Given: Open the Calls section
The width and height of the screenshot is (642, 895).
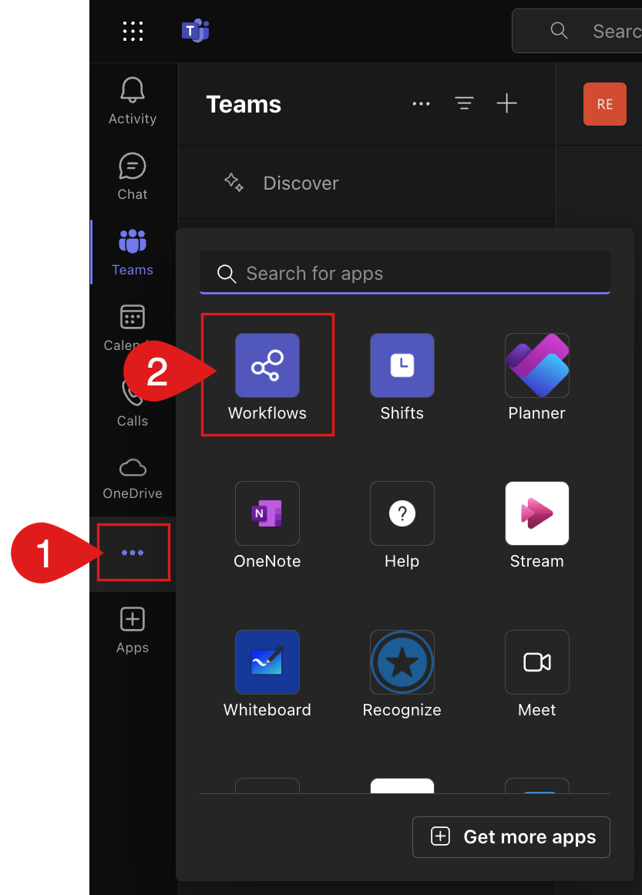Looking at the screenshot, I should [133, 405].
